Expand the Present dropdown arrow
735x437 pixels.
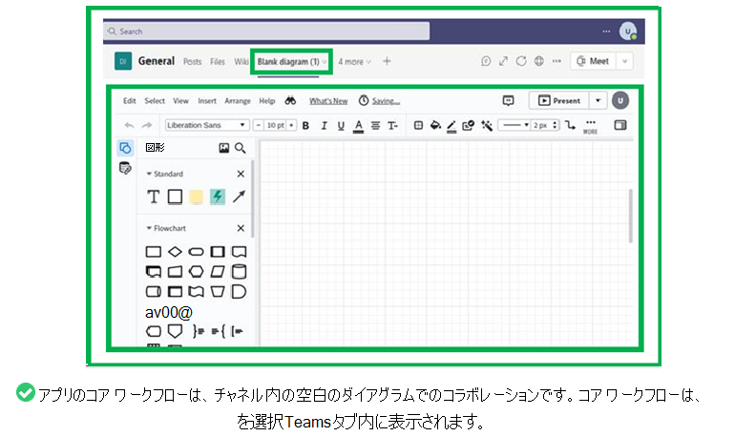click(598, 101)
